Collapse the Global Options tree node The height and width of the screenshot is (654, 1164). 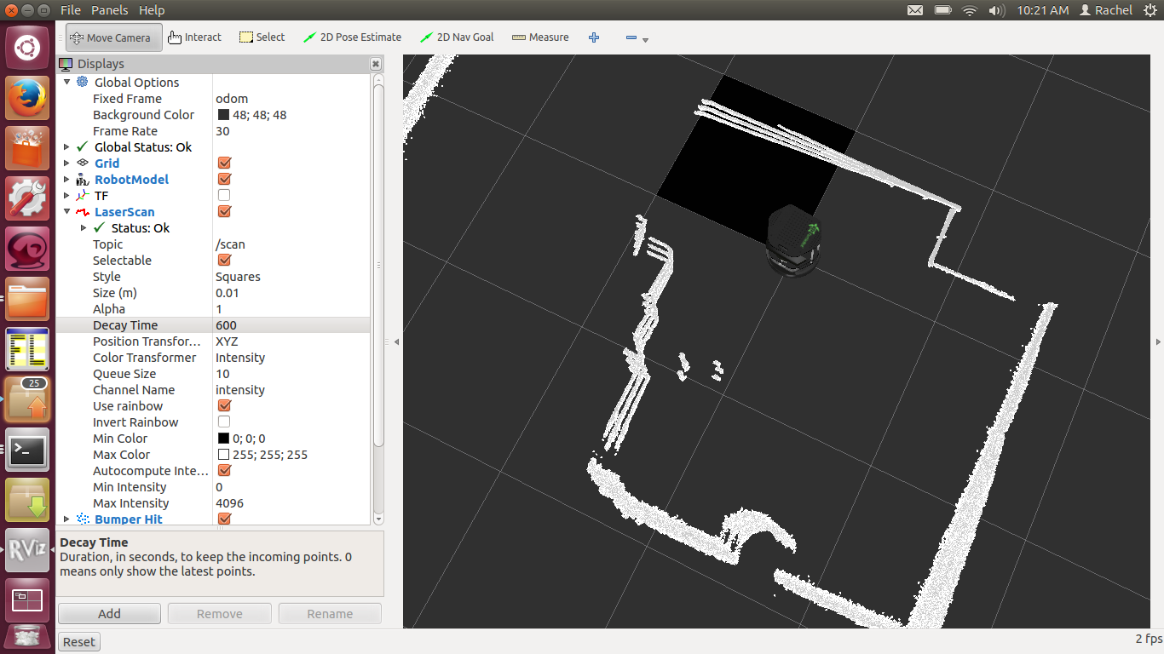tap(67, 82)
